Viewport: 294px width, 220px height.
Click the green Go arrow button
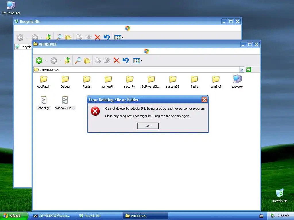[x=249, y=70]
